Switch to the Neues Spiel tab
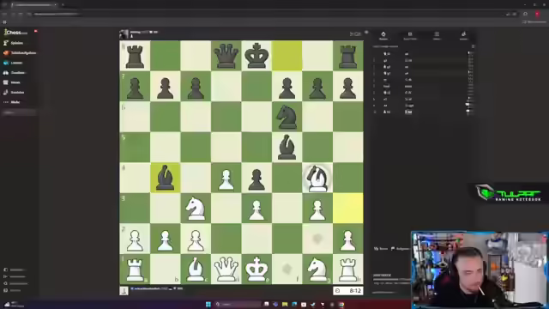The width and height of the screenshot is (549, 309). pos(410,35)
